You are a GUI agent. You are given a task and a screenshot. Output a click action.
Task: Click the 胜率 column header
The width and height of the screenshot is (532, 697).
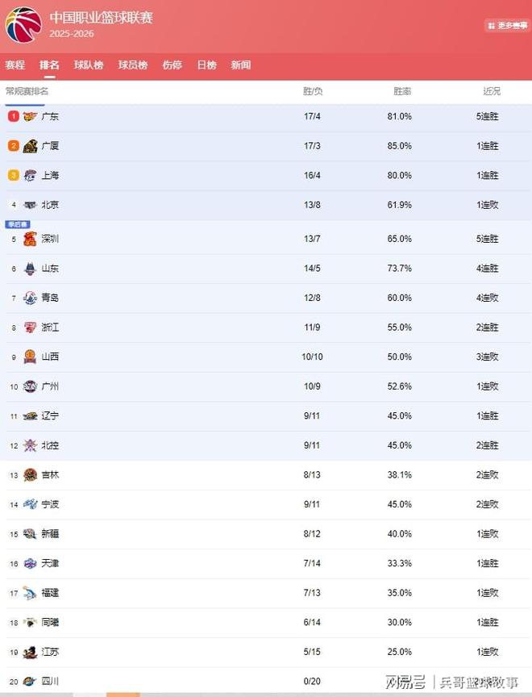tap(402, 91)
